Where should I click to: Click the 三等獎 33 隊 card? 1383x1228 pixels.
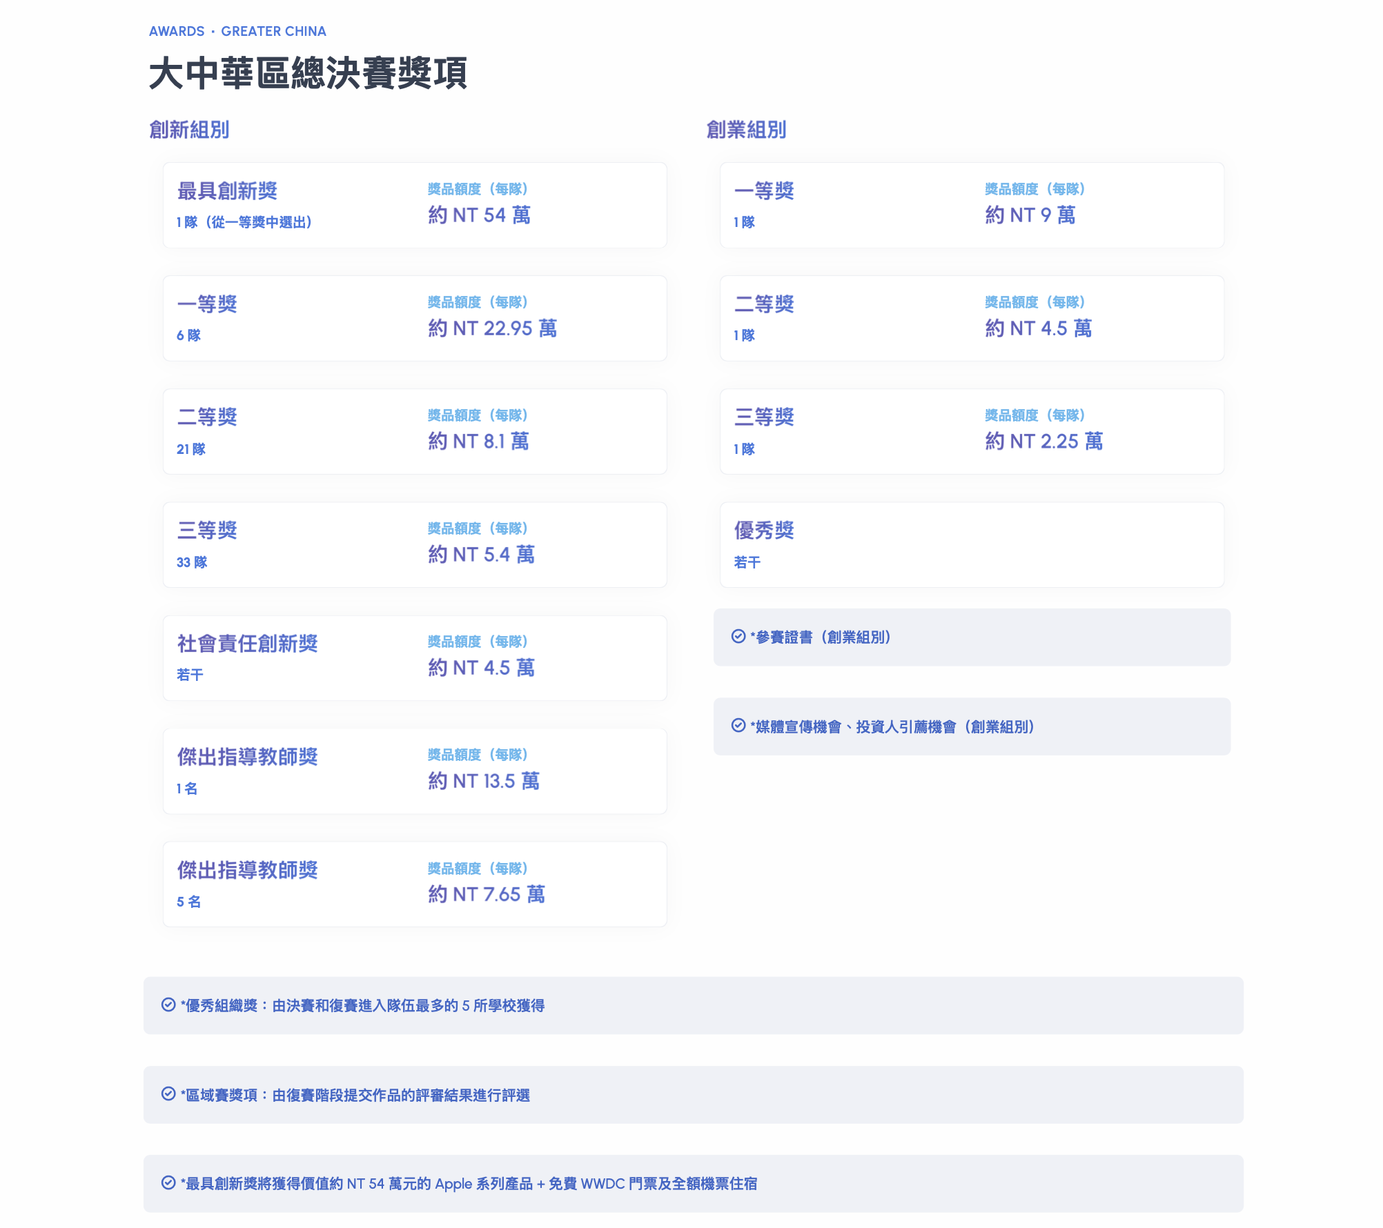click(415, 545)
